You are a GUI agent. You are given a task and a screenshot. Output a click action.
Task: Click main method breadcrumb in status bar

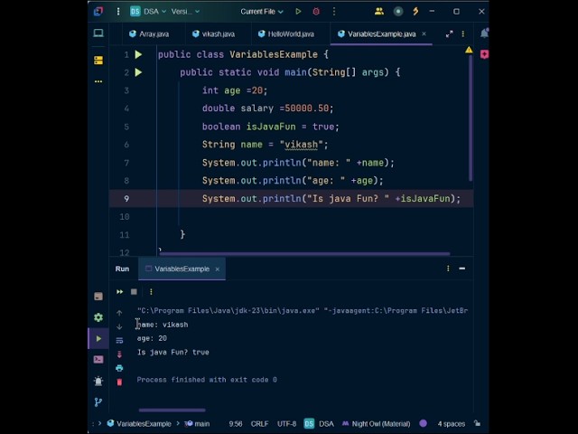[x=197, y=424]
